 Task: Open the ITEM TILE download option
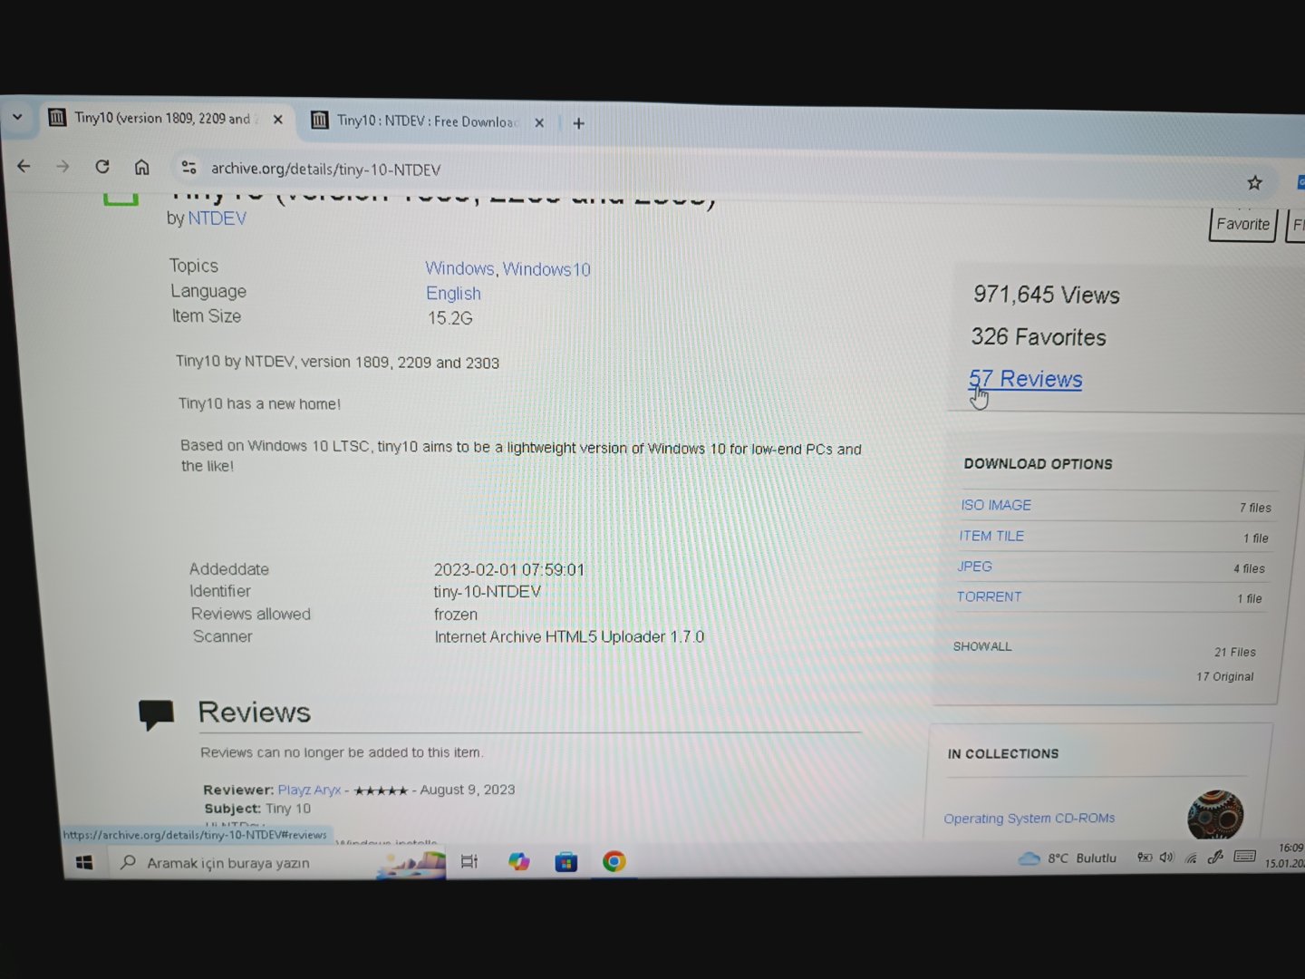pyautogui.click(x=991, y=536)
